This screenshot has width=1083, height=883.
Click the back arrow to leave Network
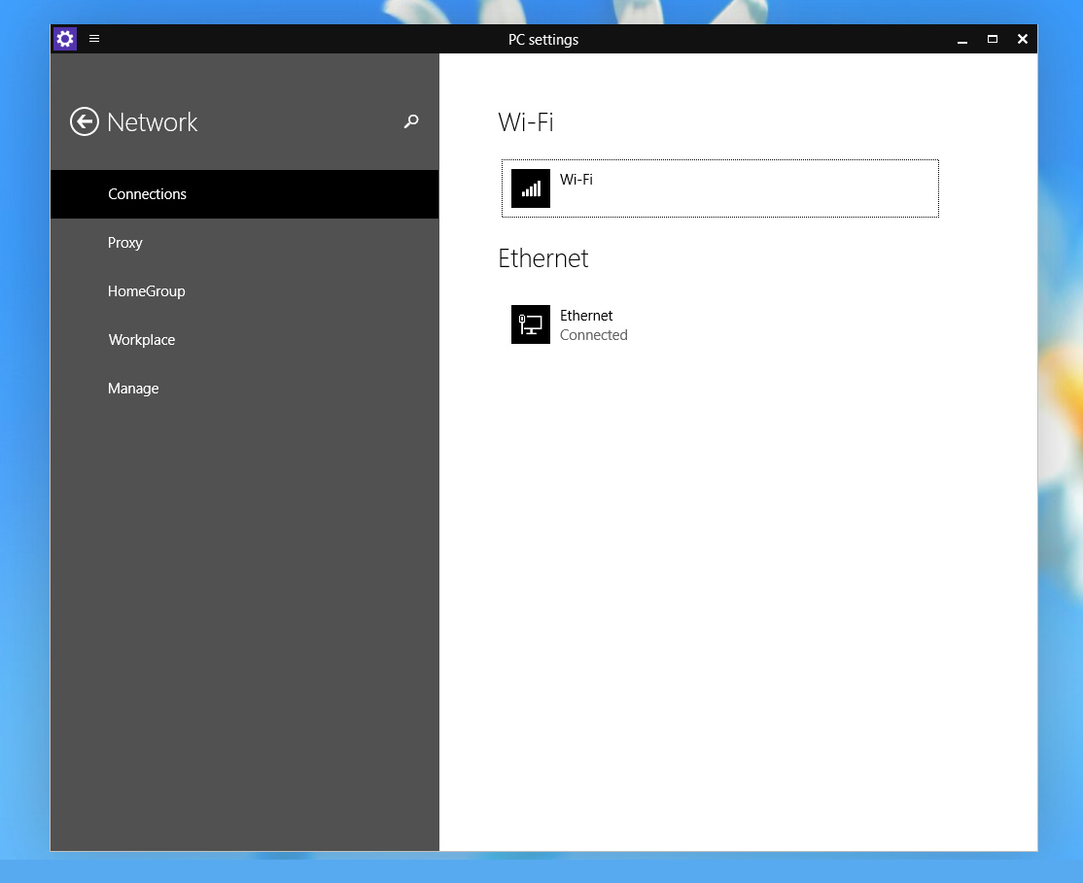(84, 121)
